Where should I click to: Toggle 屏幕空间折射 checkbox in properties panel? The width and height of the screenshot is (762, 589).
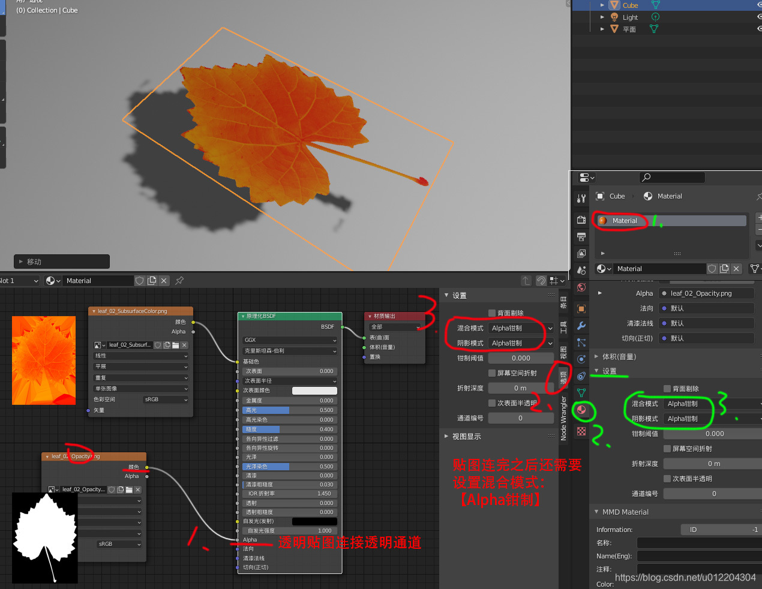tap(667, 449)
